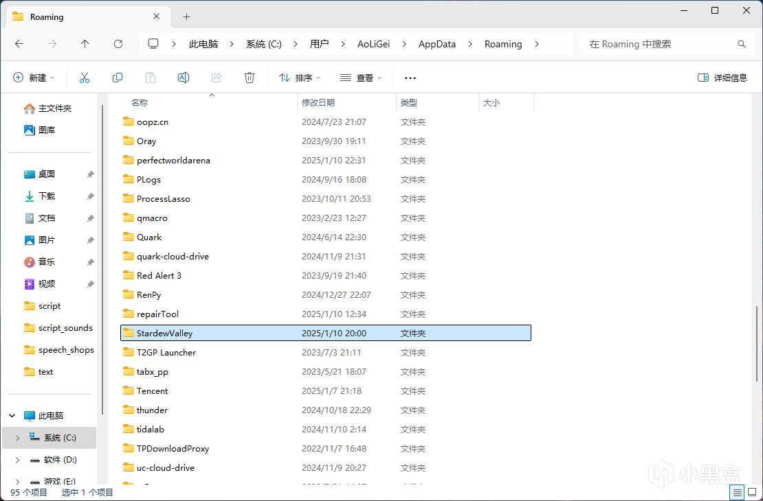Open 下载 in quick access
The width and height of the screenshot is (763, 501).
[x=39, y=196]
